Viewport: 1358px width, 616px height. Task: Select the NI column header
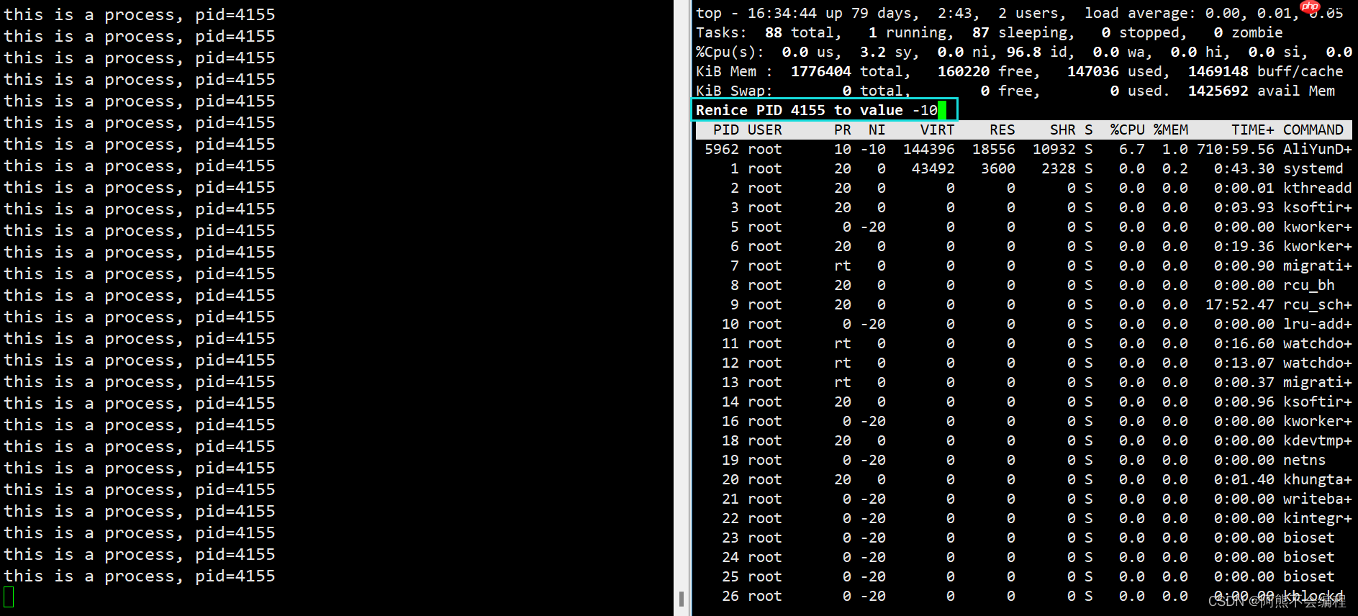coord(877,130)
